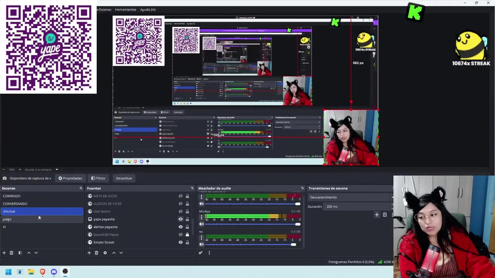Viewport: 495px width, 278px height.
Task: Open File Explorer from taskbar
Action: [31, 272]
